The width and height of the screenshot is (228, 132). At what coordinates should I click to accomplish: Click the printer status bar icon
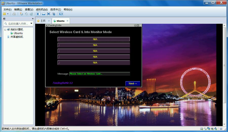(x=212, y=129)
